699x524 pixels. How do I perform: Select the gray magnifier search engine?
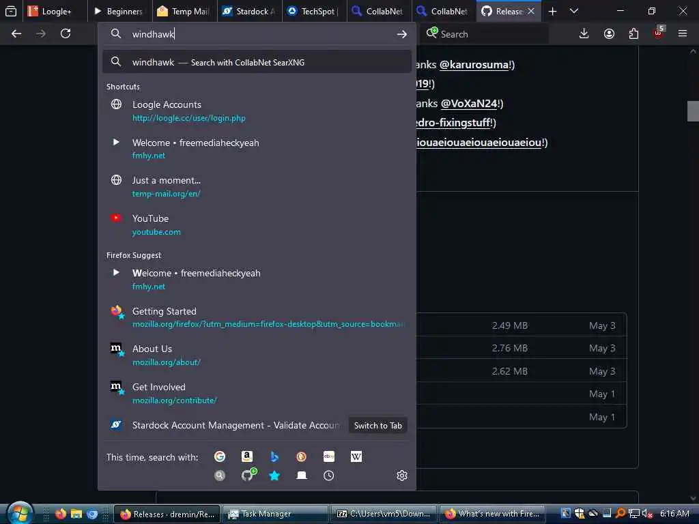(220, 476)
